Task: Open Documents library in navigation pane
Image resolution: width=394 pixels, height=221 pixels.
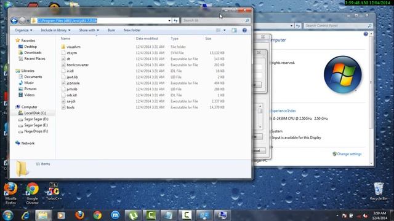Action: pyautogui.click(x=33, y=77)
